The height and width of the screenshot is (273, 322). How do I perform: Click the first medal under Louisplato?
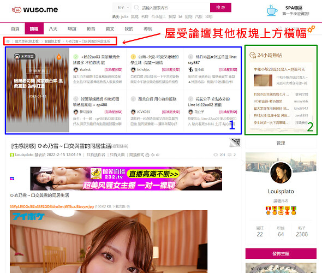coord(268,211)
